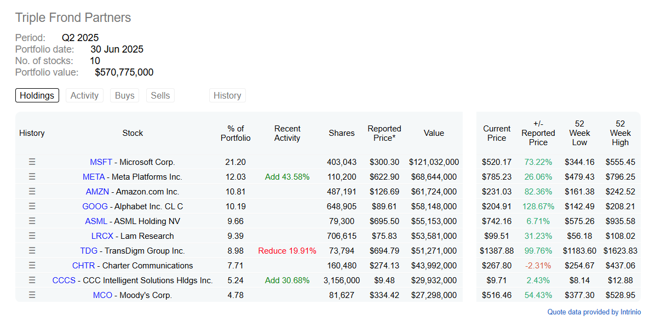The image size is (650, 321).
Task: Open the GOOG ticker link
Action: (95, 207)
